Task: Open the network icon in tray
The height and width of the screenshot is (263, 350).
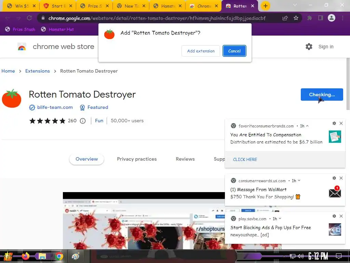Action: [292, 256]
